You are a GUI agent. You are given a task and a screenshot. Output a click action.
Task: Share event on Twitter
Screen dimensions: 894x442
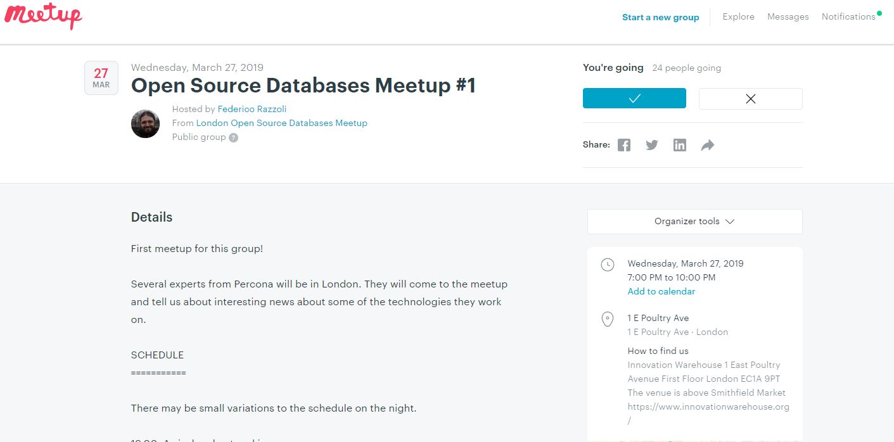click(652, 145)
